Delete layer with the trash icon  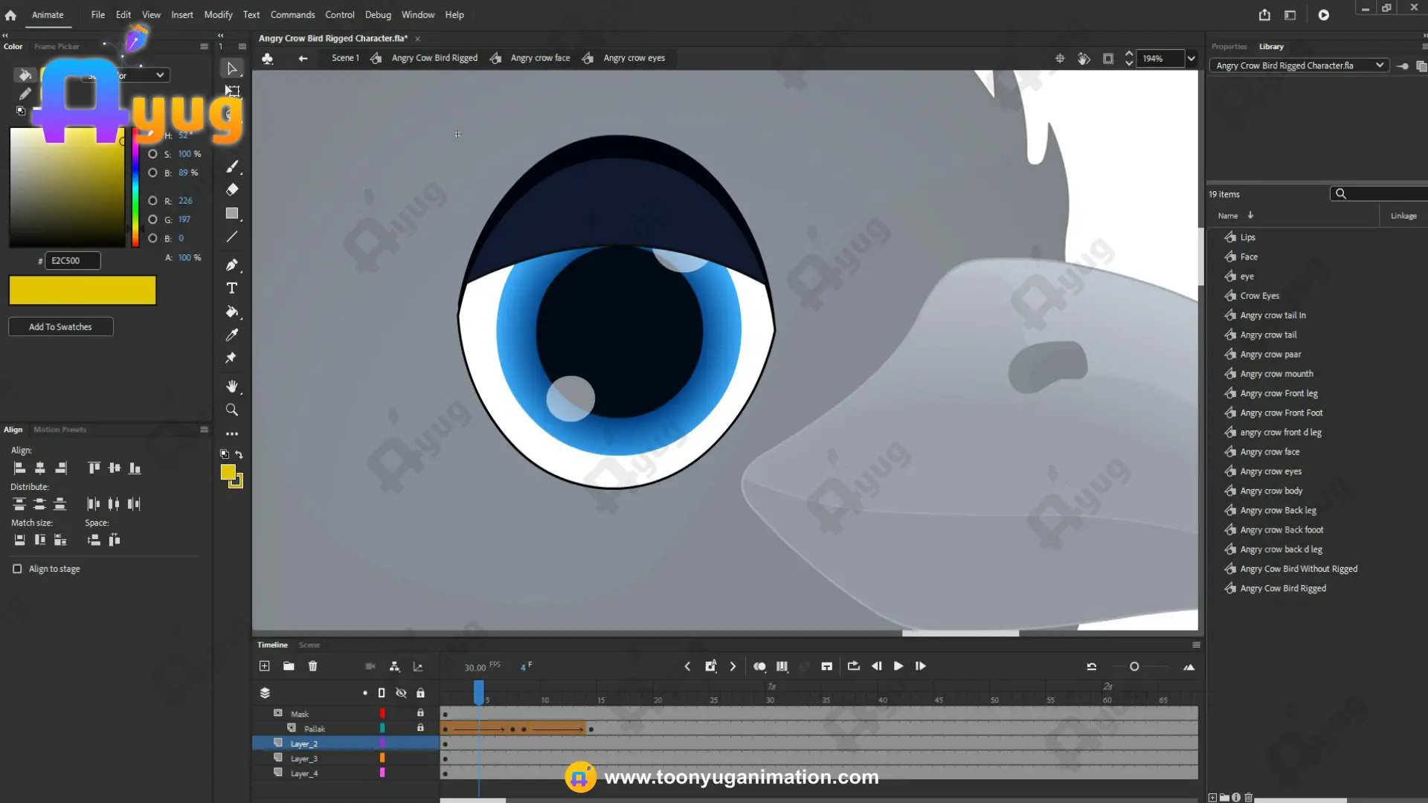coord(312,666)
